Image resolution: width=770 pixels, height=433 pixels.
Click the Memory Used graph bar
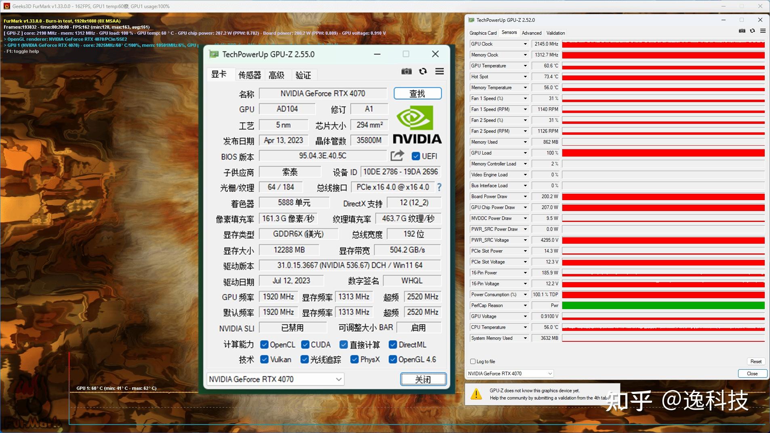(x=663, y=142)
